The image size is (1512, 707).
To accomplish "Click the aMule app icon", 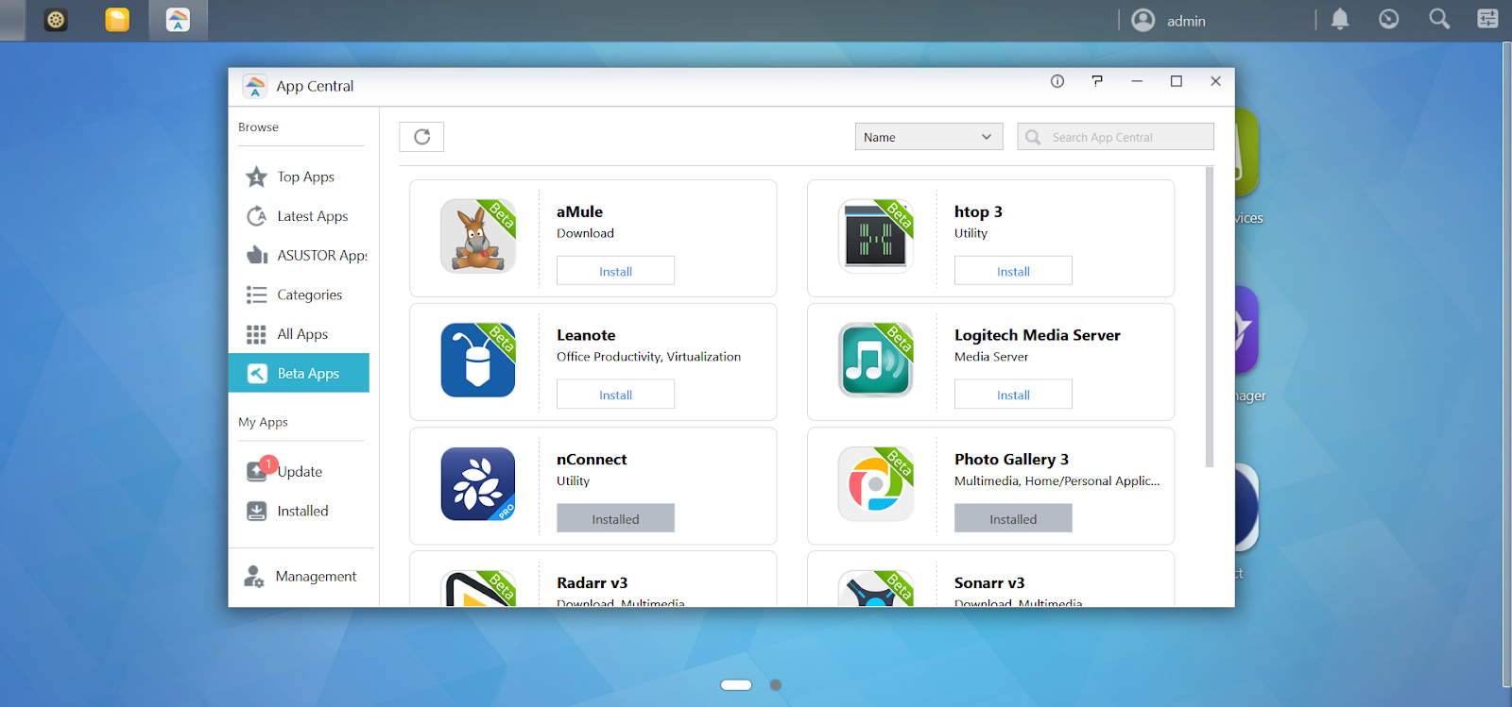I will coord(478,236).
